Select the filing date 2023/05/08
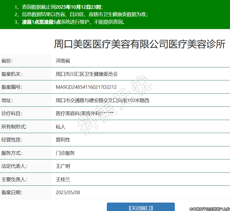The image size is (230, 211). pos(68,193)
